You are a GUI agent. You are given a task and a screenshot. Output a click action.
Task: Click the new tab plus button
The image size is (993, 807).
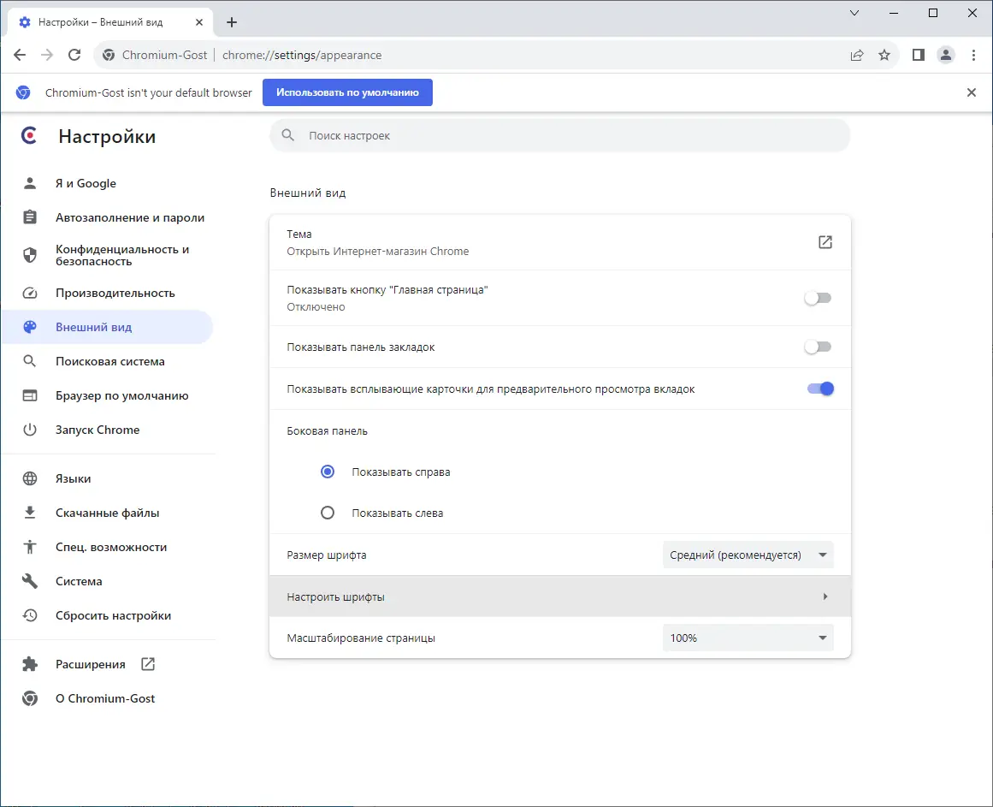232,22
